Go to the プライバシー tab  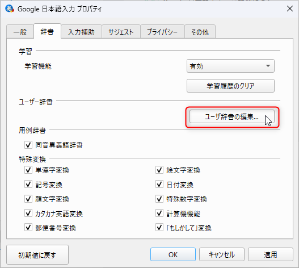pos(162,32)
